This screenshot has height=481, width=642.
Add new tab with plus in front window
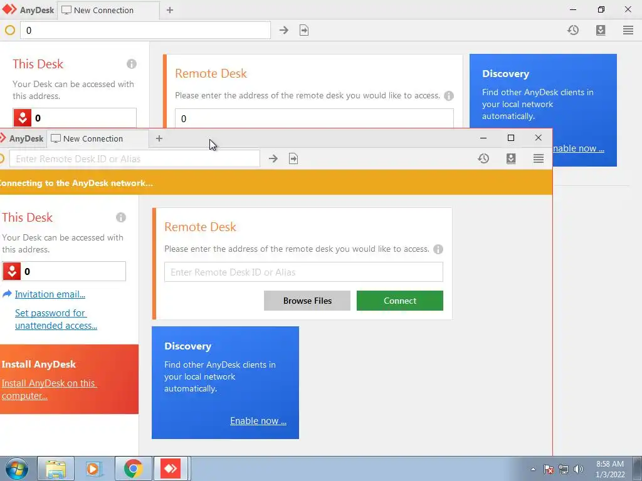[x=159, y=138]
